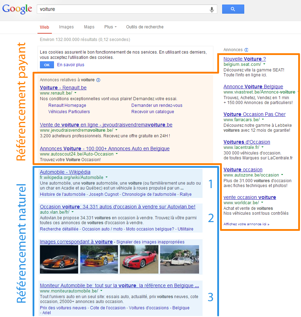Click 'Demander un rendez-vous' sitelink
Screen dimensions: 301x317
(x=157, y=105)
